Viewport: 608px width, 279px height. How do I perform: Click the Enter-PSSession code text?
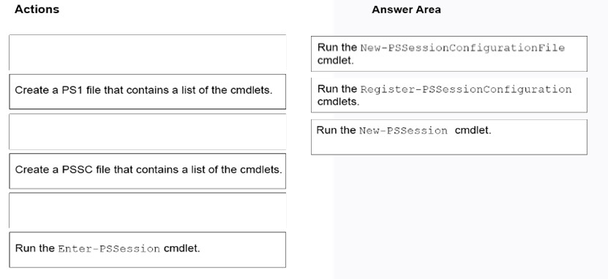(109, 249)
